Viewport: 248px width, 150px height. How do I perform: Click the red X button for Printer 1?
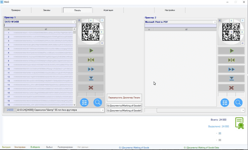click(x=91, y=87)
